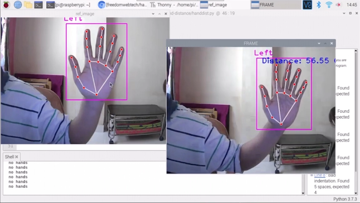360x203 pixels.
Task: Click the 14:45 clock
Action: coord(352,5)
